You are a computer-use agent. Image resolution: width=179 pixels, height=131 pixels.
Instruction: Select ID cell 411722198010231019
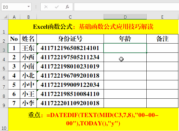(x=70, y=66)
